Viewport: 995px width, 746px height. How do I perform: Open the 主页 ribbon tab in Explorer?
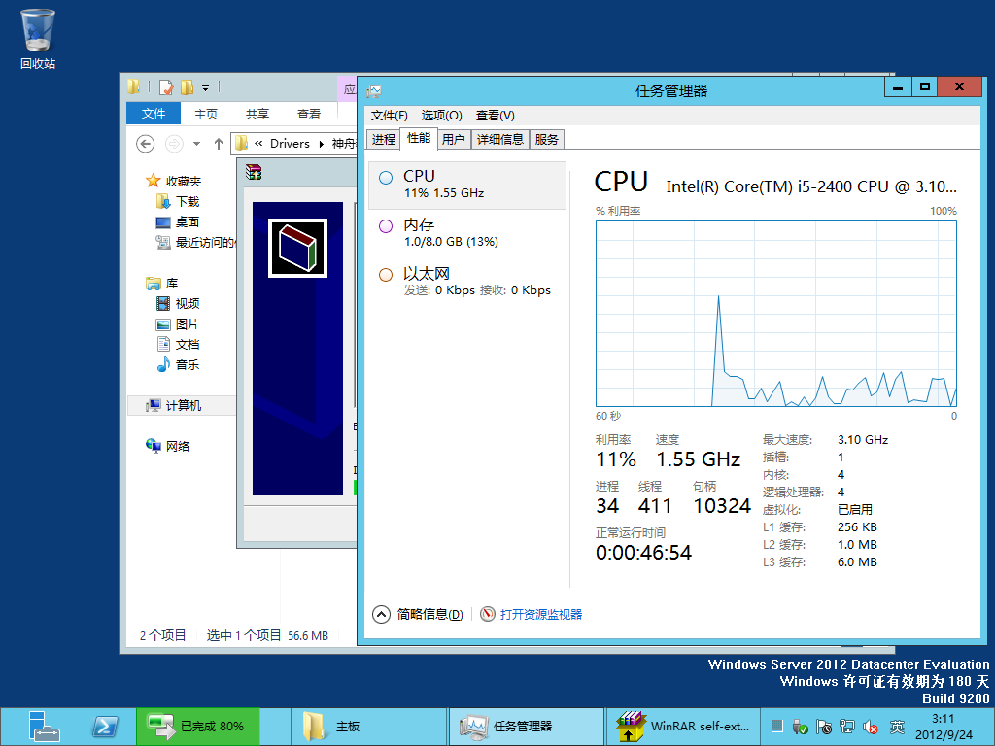pyautogui.click(x=206, y=115)
